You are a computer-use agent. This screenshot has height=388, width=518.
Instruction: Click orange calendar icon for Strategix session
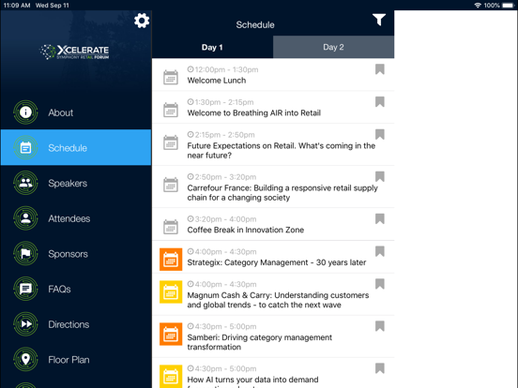171,260
